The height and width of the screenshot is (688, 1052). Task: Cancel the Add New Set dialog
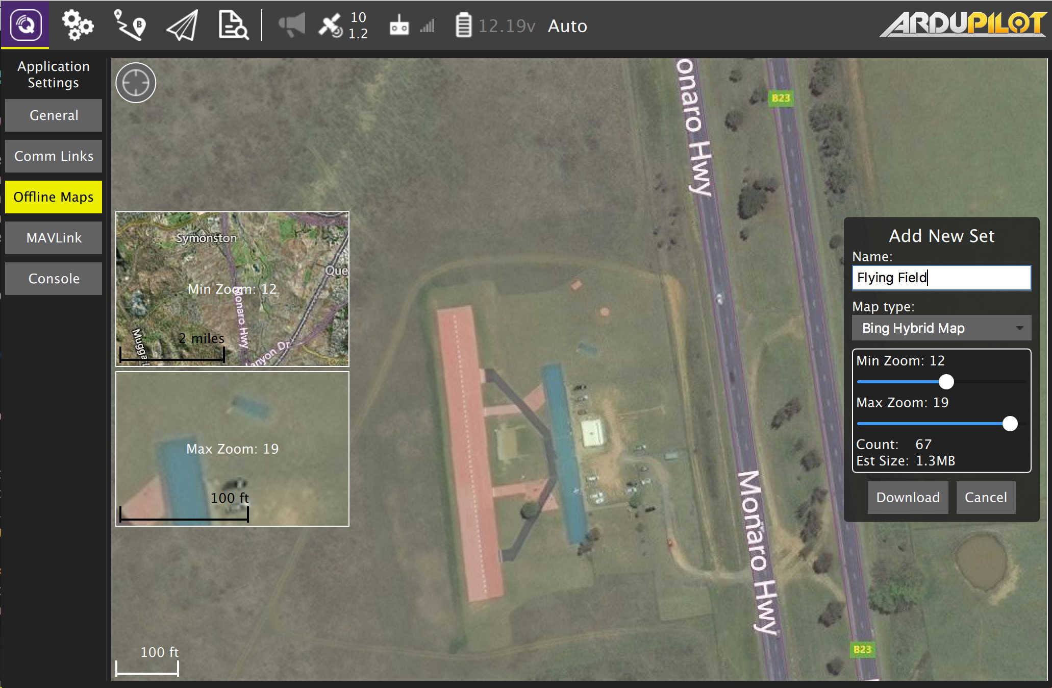point(985,498)
